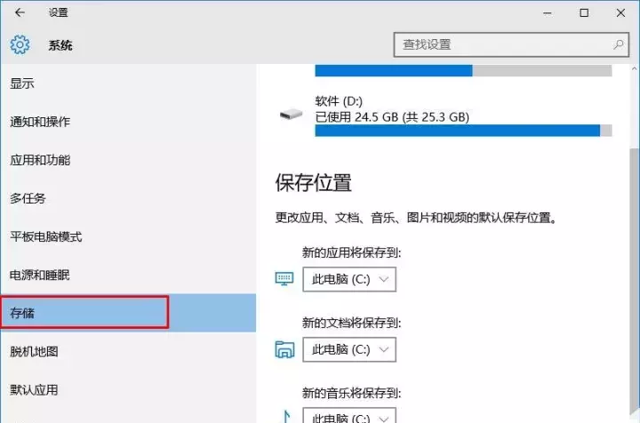Click the back arrow in title bar

point(20,12)
